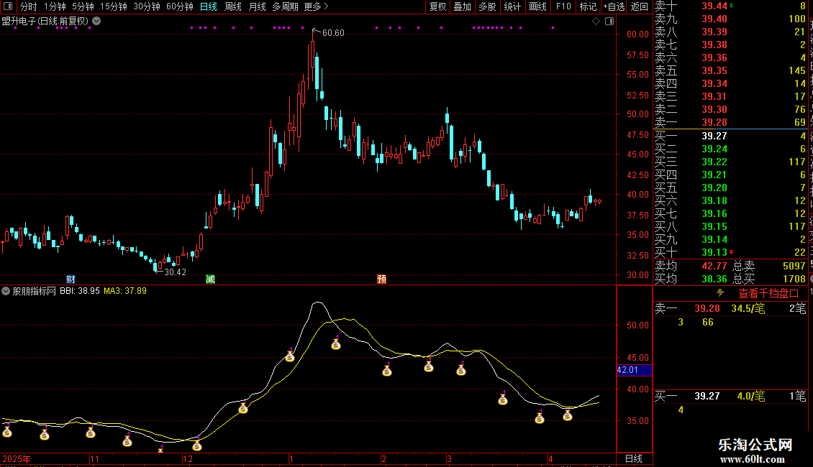The width and height of the screenshot is (813, 467).
Task: Click the 预 forecast marker on chart
Action: click(x=381, y=279)
